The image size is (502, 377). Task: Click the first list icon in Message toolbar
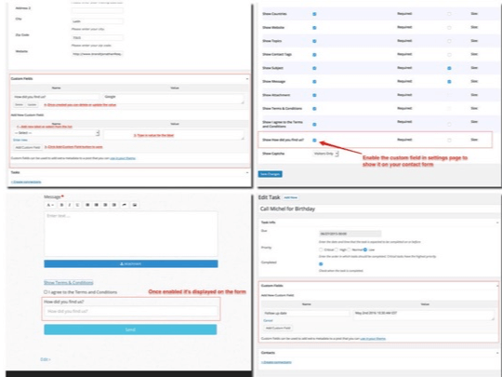(x=87, y=205)
